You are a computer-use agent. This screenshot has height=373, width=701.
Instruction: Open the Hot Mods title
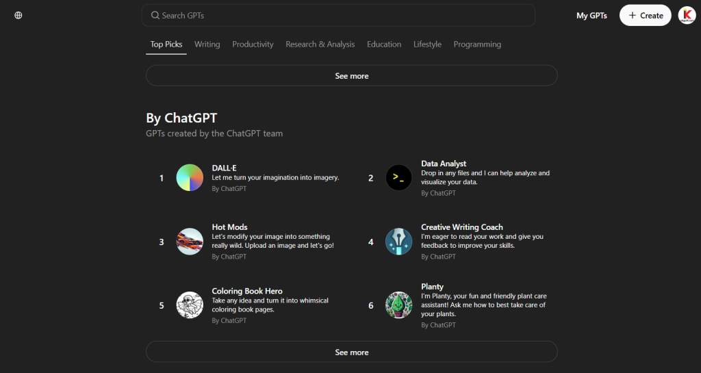tap(229, 227)
